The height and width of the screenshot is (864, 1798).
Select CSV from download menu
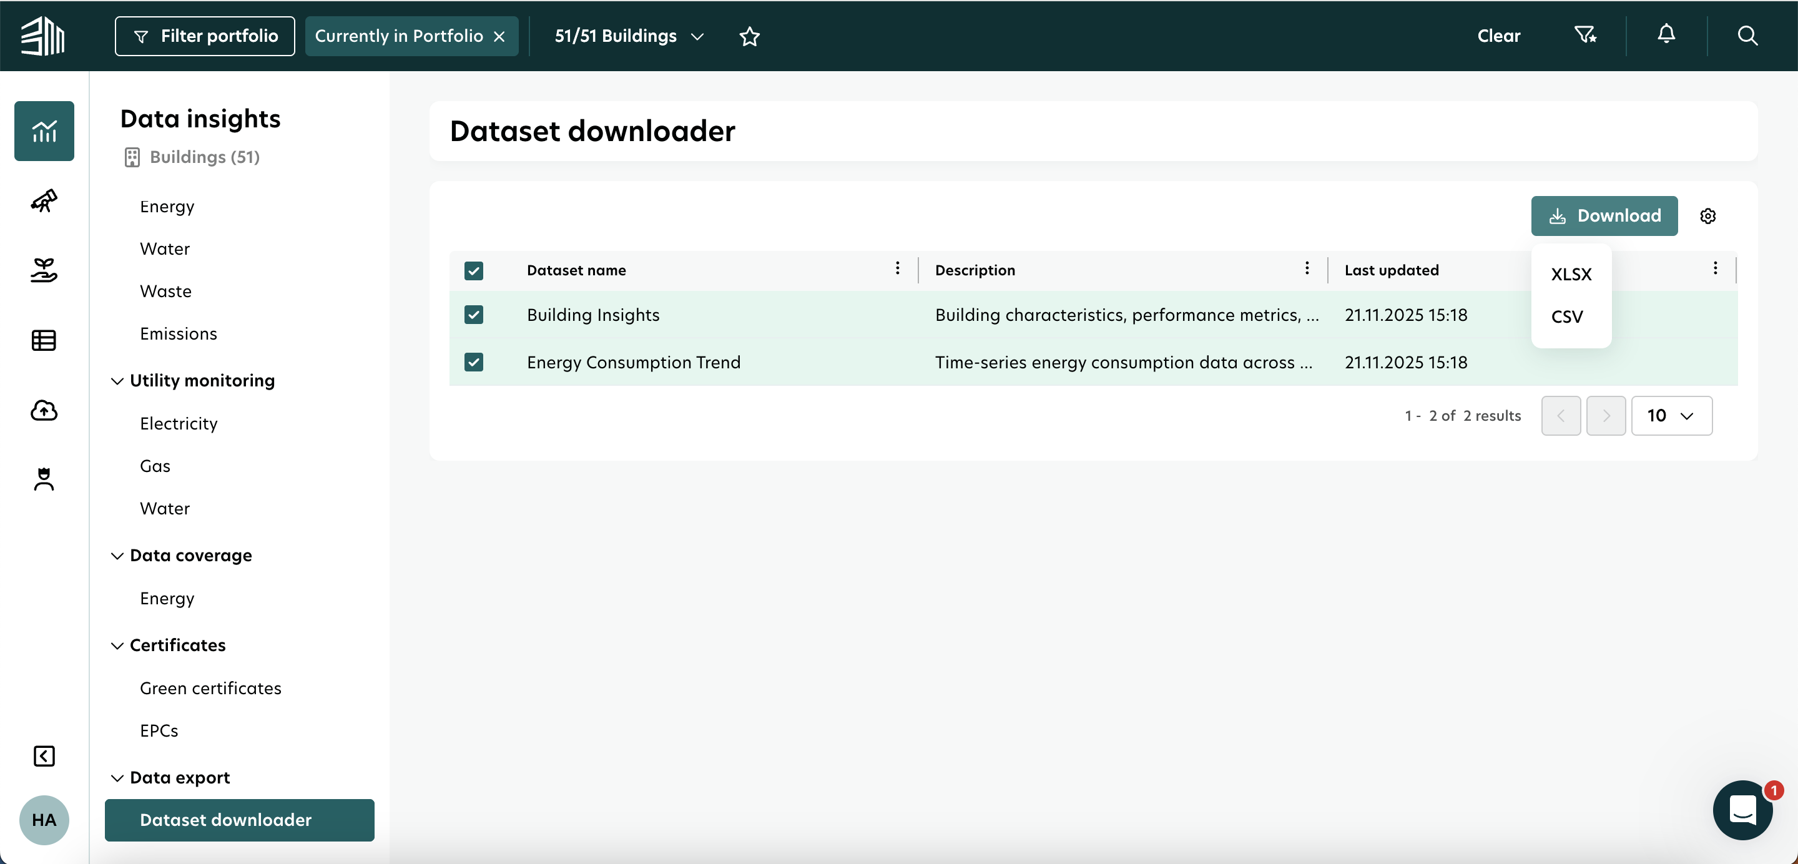click(x=1566, y=317)
